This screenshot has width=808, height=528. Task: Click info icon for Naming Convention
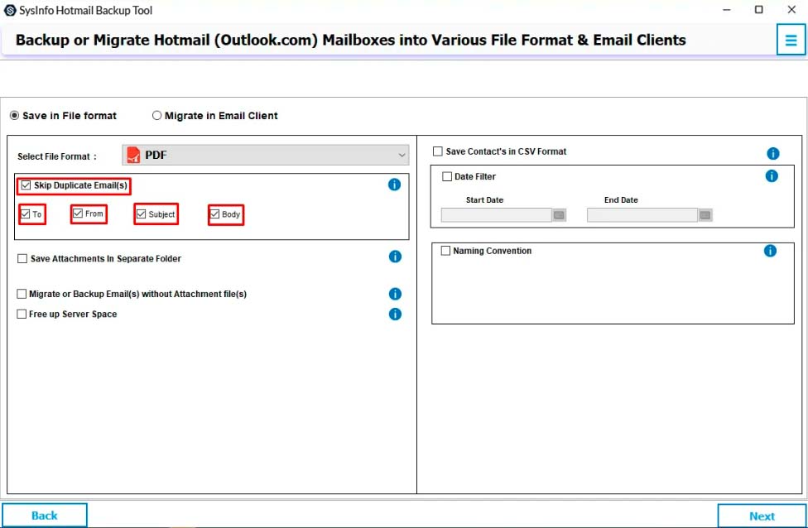point(770,251)
